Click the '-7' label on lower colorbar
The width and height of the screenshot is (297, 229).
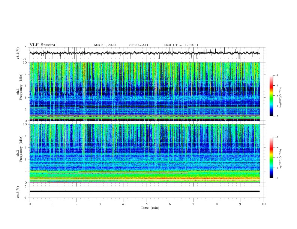[x=276, y=178]
